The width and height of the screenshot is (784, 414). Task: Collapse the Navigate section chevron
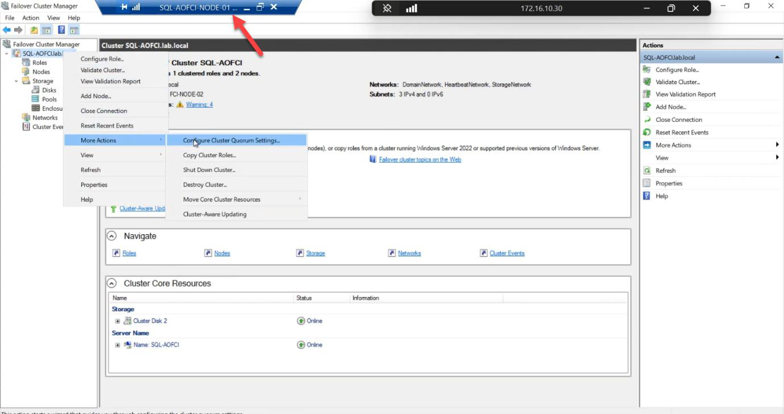112,236
